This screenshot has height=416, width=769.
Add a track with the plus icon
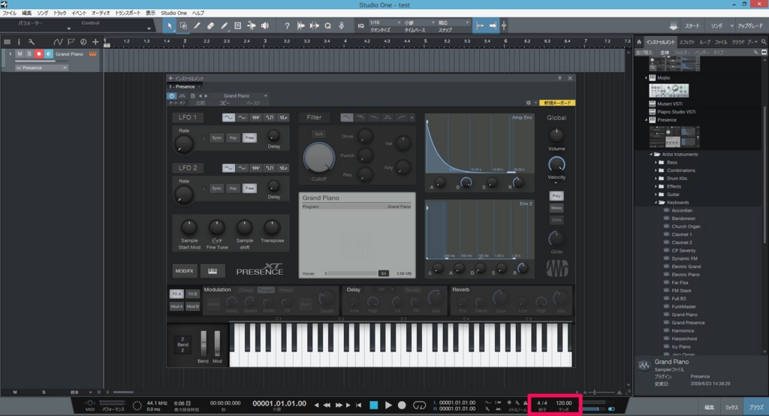pyautogui.click(x=95, y=42)
